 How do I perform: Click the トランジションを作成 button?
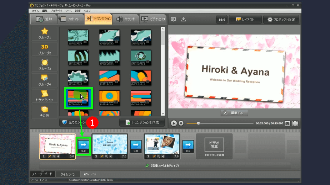tap(142, 122)
